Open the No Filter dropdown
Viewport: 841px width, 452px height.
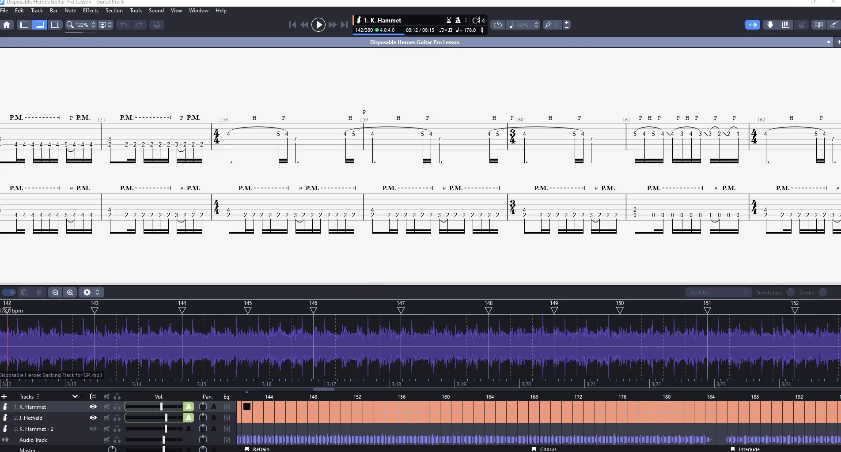tap(718, 292)
